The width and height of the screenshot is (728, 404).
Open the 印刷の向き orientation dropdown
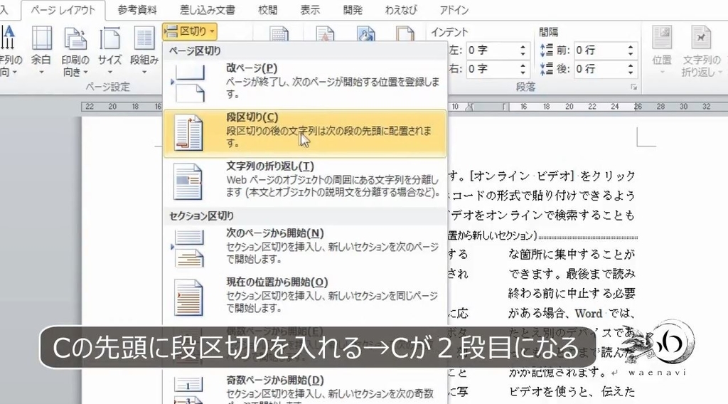click(x=75, y=51)
